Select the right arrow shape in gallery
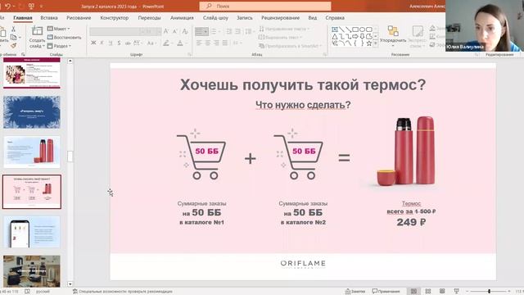The image size is (524, 295). pyautogui.click(x=355, y=36)
